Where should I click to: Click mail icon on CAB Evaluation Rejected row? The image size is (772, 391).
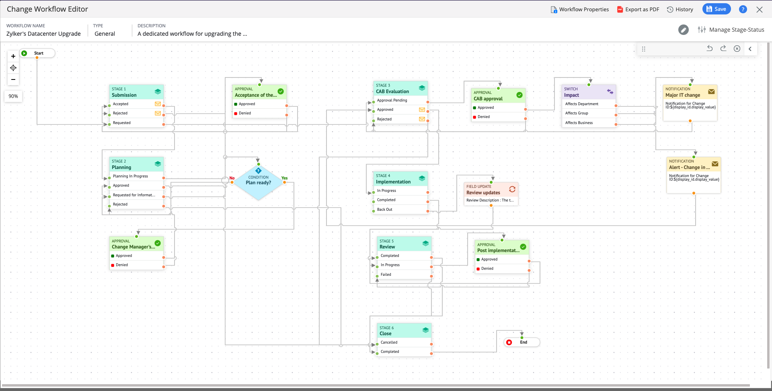tap(422, 119)
